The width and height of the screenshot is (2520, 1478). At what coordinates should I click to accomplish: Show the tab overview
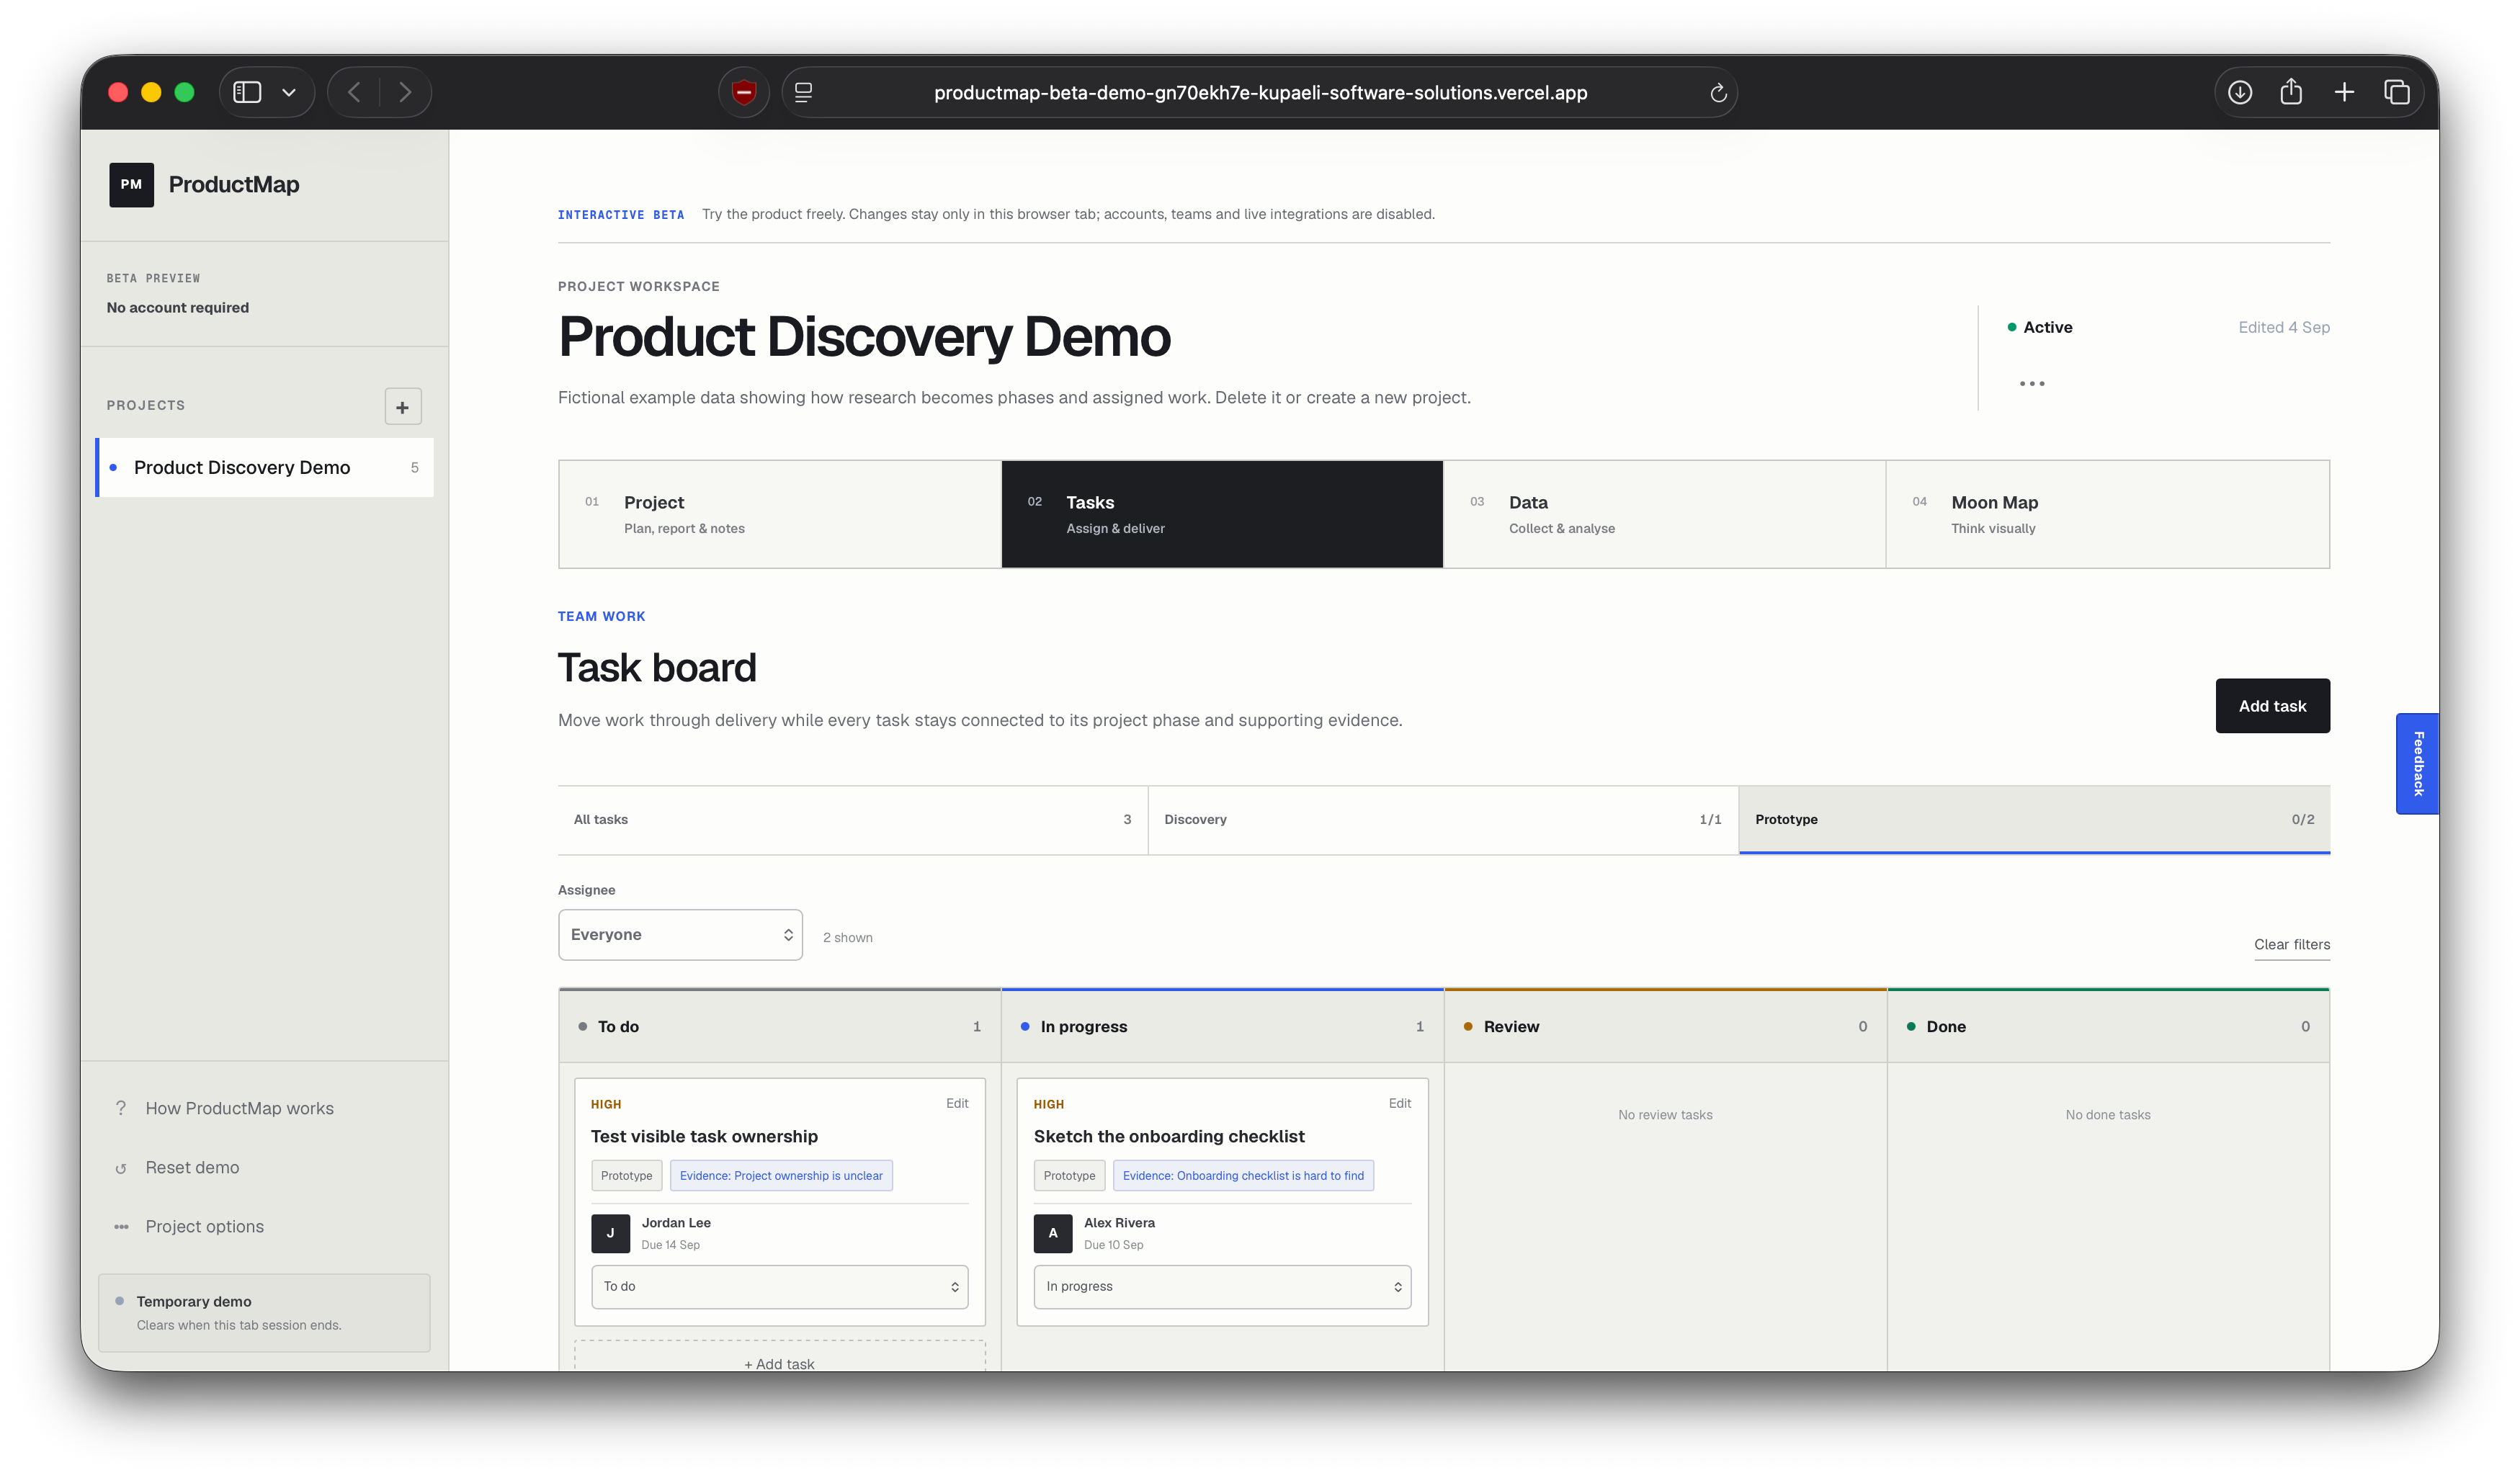click(x=2397, y=92)
